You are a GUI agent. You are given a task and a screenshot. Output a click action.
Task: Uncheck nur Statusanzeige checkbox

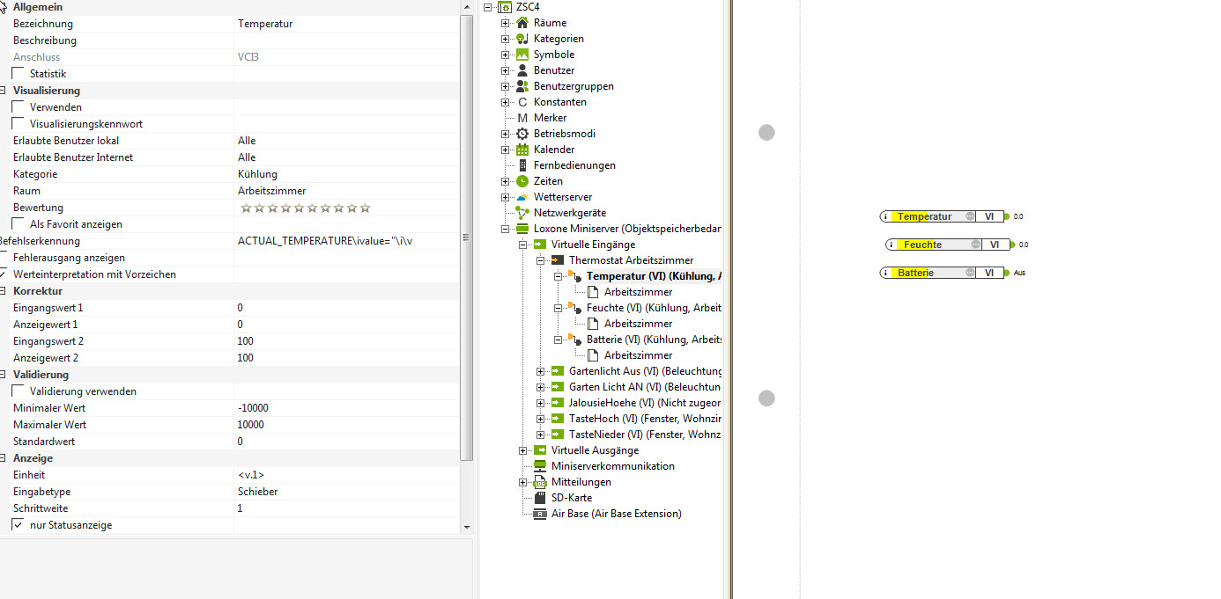18,525
